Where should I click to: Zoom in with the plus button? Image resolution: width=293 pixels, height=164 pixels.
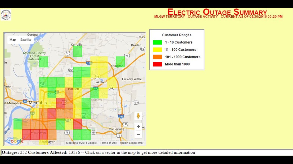coord(138,127)
